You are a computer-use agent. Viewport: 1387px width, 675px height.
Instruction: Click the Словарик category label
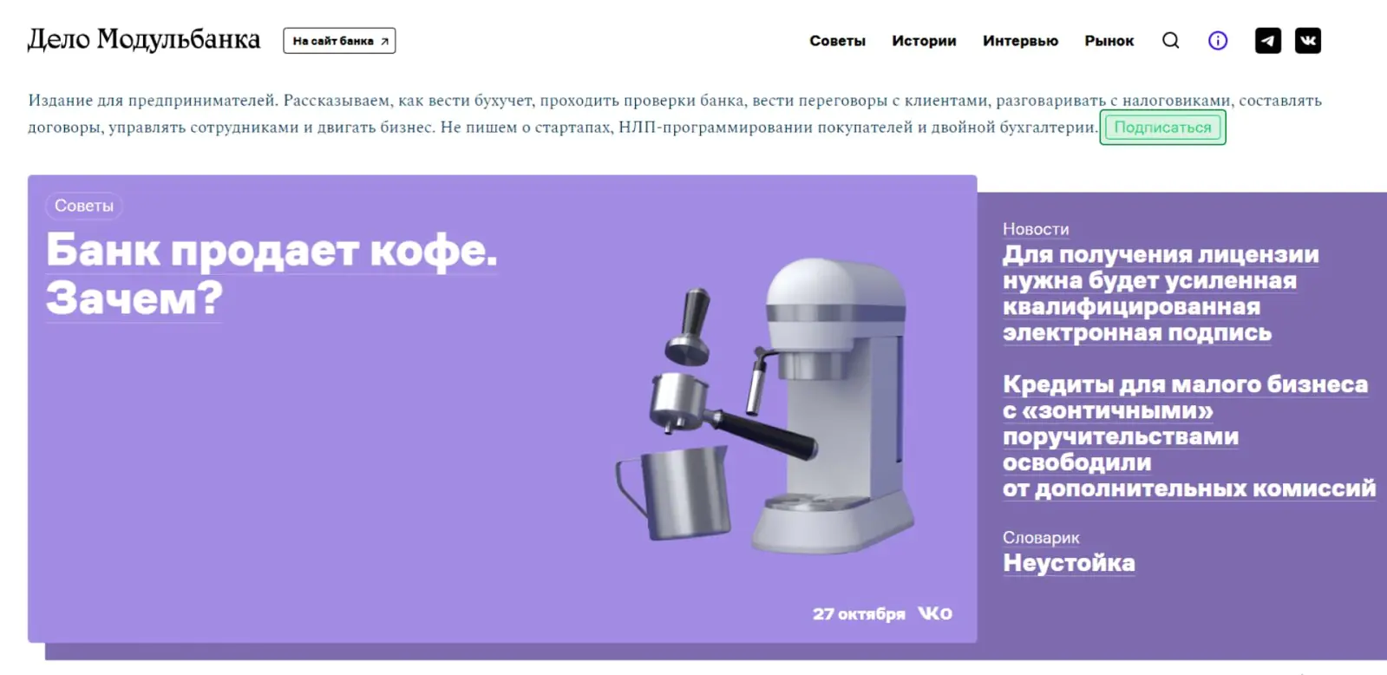click(1041, 538)
